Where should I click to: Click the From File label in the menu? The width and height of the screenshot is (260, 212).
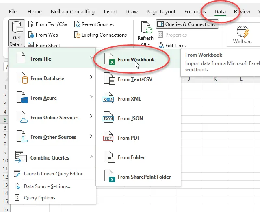(41, 59)
